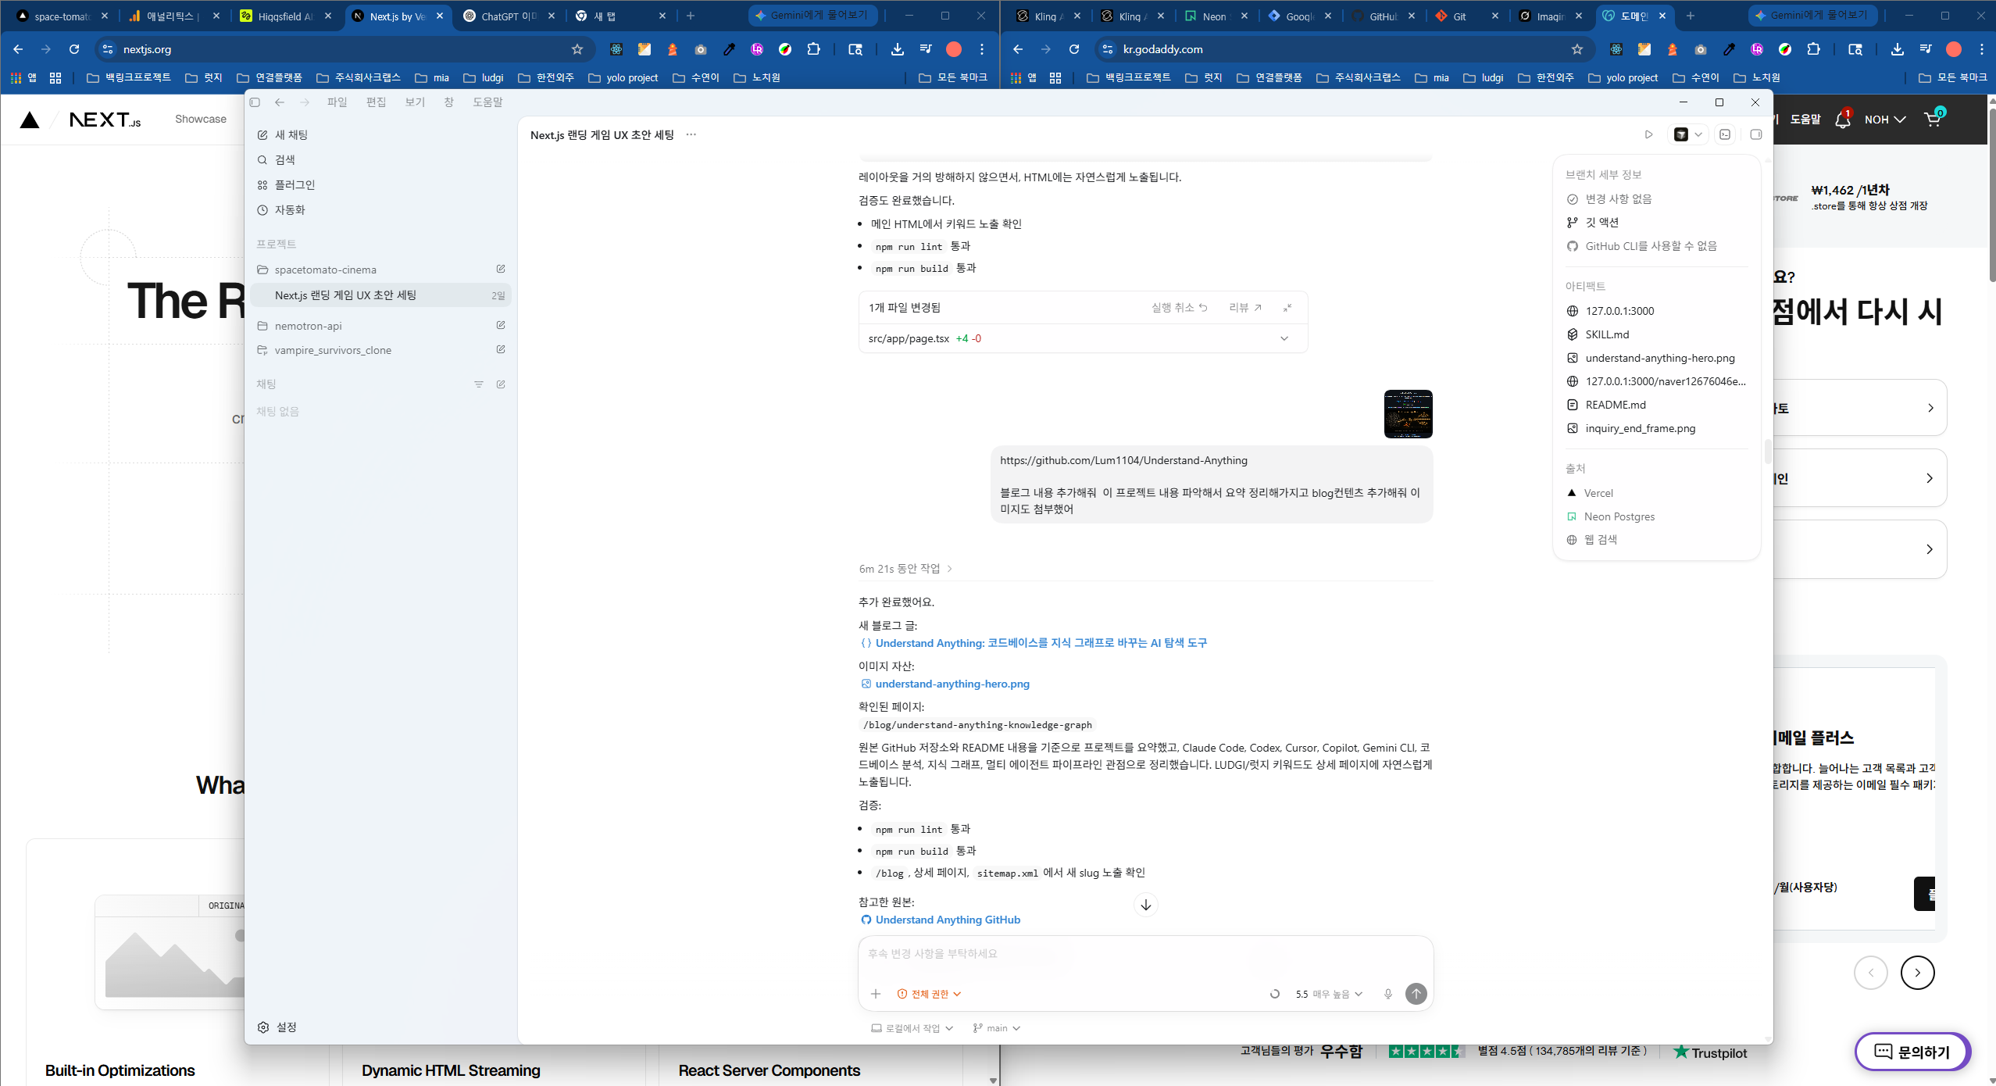Image resolution: width=1996 pixels, height=1086 pixels.
Task: Switch to the Next.js by Vercel browser tab
Action: pos(397,16)
